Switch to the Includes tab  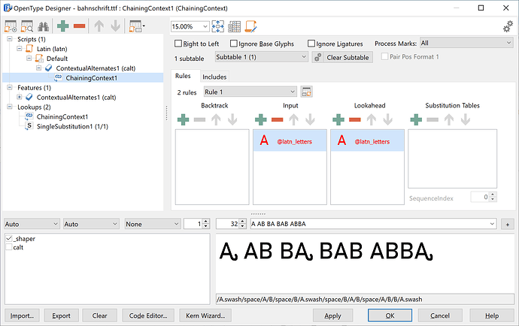[x=214, y=77]
